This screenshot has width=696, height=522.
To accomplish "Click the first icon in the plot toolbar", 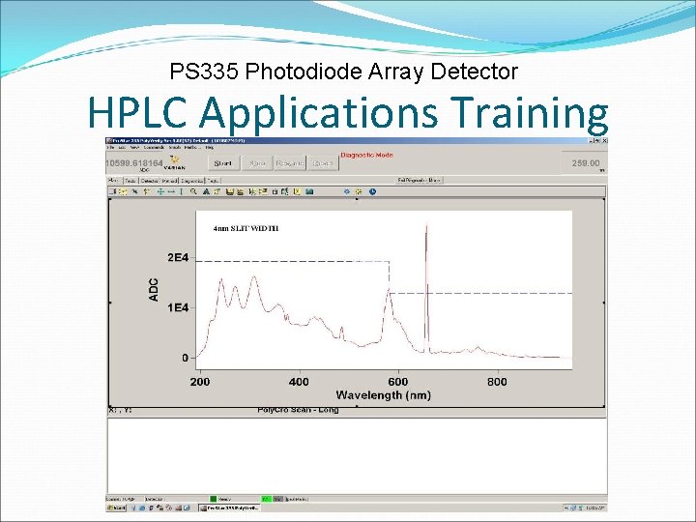I will (113, 191).
